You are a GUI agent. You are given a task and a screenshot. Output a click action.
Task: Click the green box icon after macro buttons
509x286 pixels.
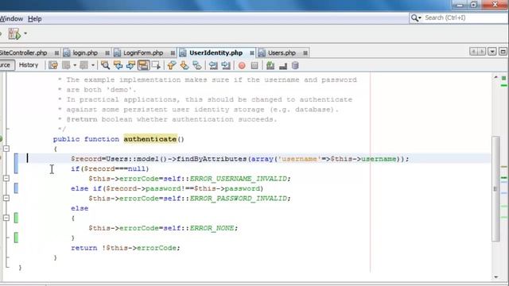270,65
